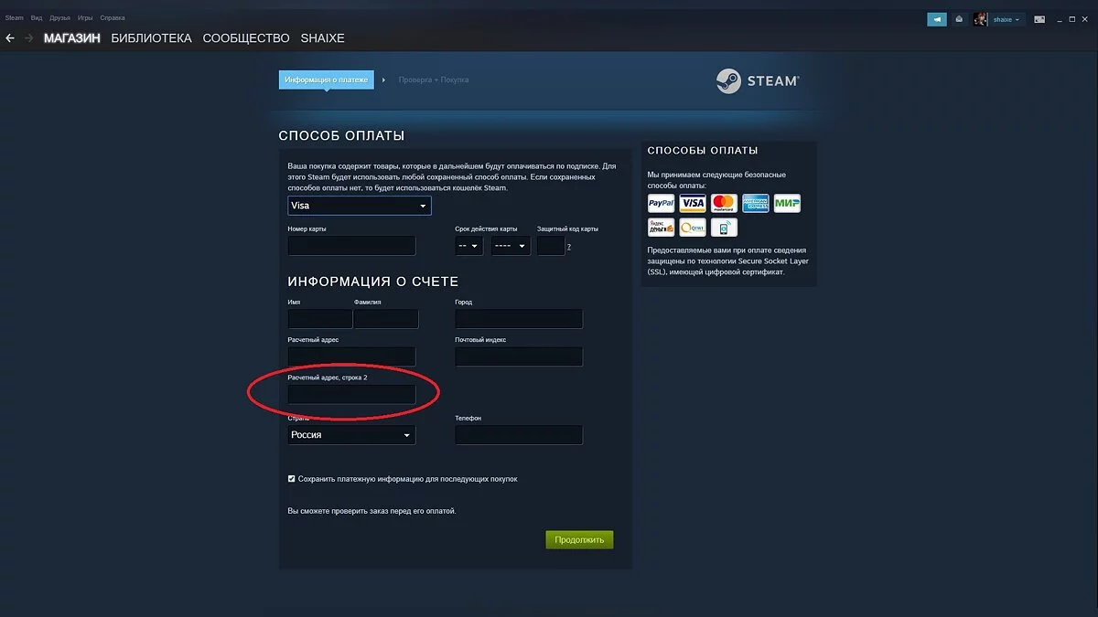Click the QIWI wallet logo

693,228
